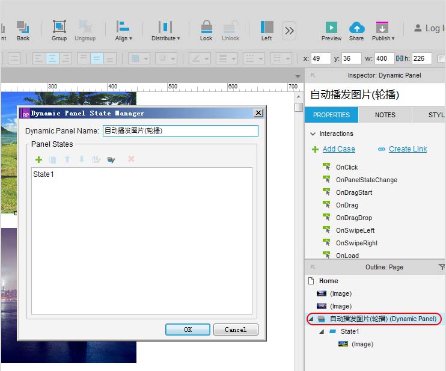Add a new panel state with green plus
The height and width of the screenshot is (371, 446).
(38, 159)
